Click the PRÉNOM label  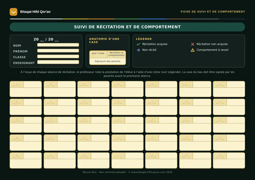pos(20,51)
